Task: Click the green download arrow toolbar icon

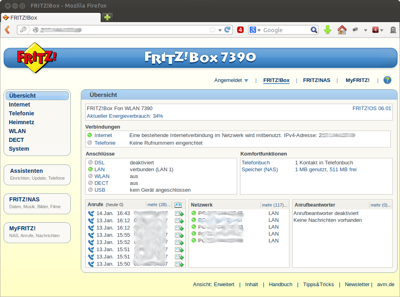Action: pos(328,30)
